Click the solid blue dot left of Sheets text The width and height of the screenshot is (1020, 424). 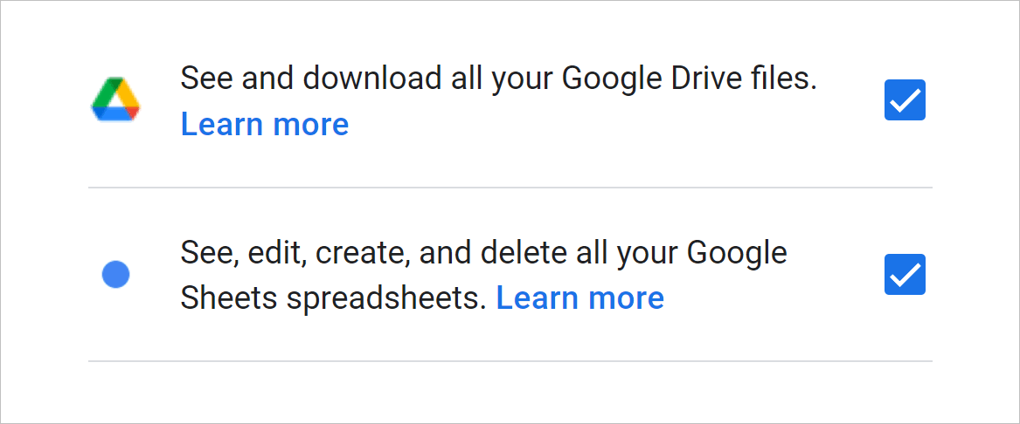pyautogui.click(x=115, y=275)
